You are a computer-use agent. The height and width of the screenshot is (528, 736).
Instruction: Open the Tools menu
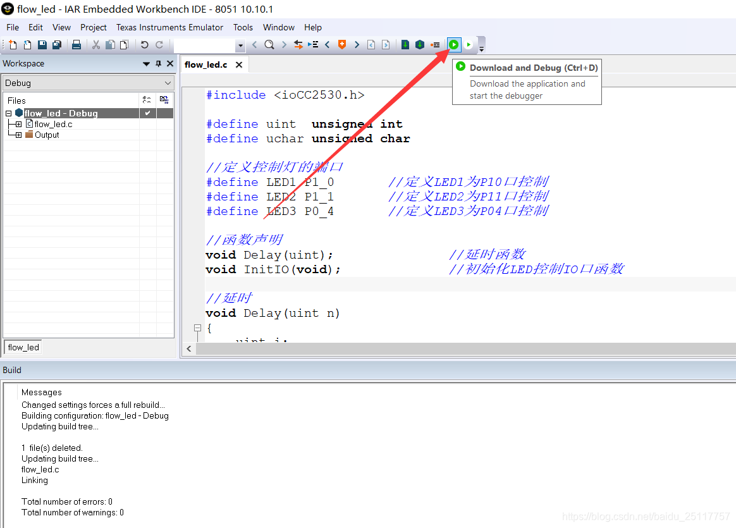pyautogui.click(x=243, y=27)
